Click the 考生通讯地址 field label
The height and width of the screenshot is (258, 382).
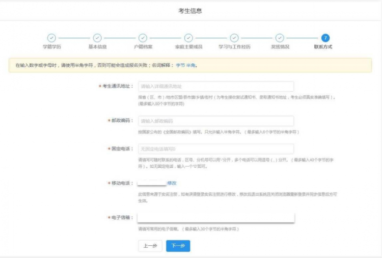coord(116,86)
